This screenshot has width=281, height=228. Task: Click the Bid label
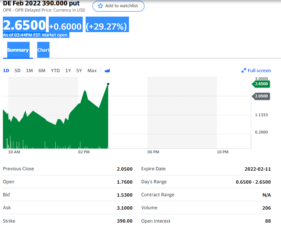(x=6, y=195)
